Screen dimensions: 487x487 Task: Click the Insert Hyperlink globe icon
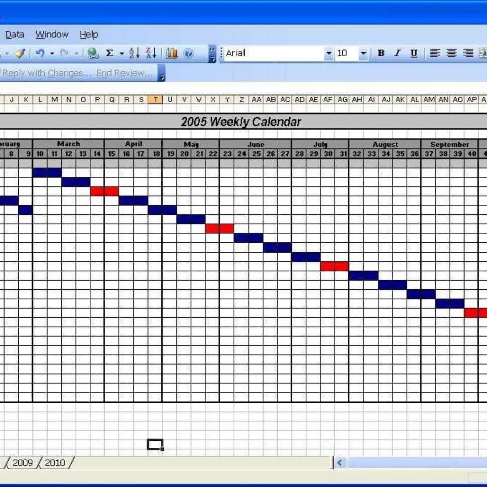coord(92,53)
